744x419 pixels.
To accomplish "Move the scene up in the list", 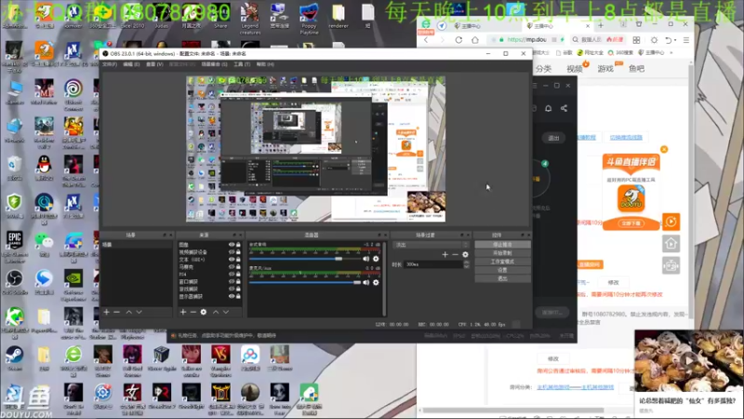I will [x=128, y=312].
